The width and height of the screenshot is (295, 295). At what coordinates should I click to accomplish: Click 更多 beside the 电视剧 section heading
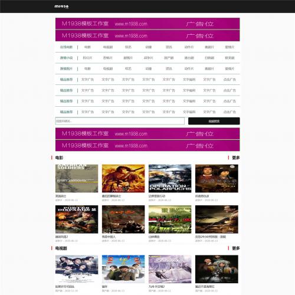click(236, 248)
